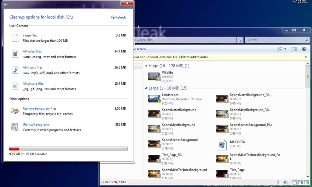This screenshot has width=312, height=187.
Task: Click the Refresh link in Disk Cleanup
Action: [x=119, y=17]
